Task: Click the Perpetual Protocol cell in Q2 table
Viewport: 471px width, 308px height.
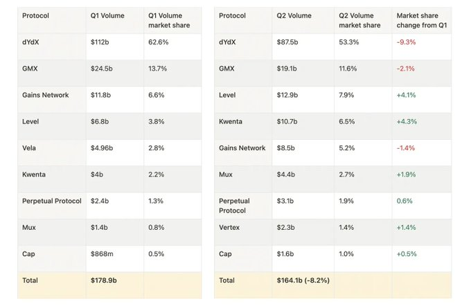Action: [243, 206]
